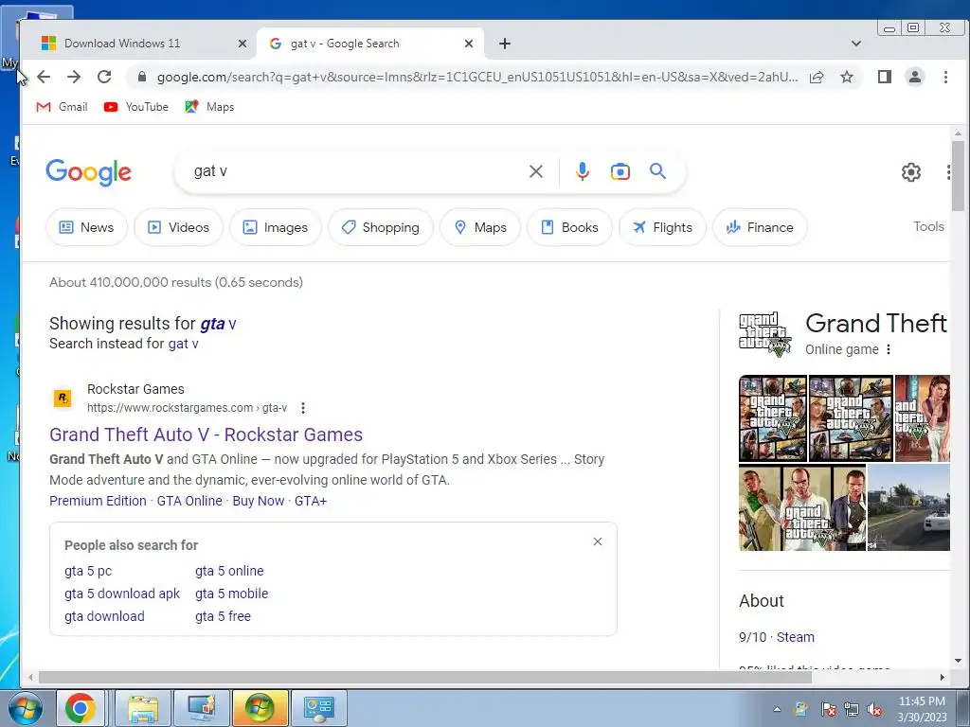Open File Explorer from the taskbar
The image size is (970, 727).
tap(143, 708)
